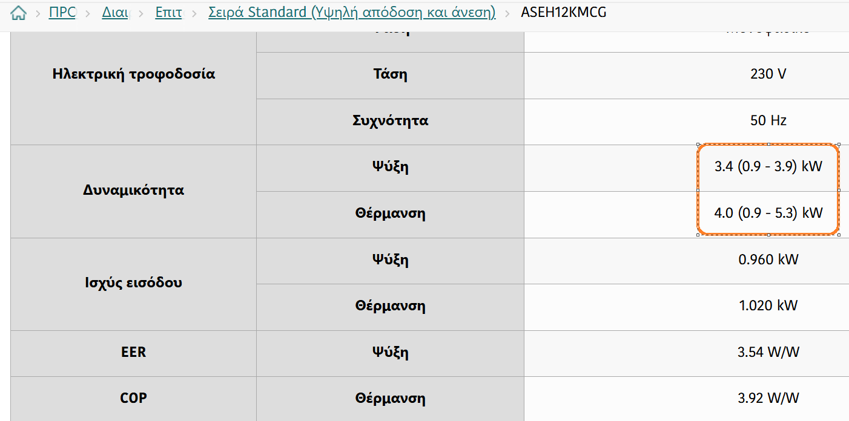Select the 3.92 W/W COP value
The width and height of the screenshot is (849, 421).
pos(768,399)
